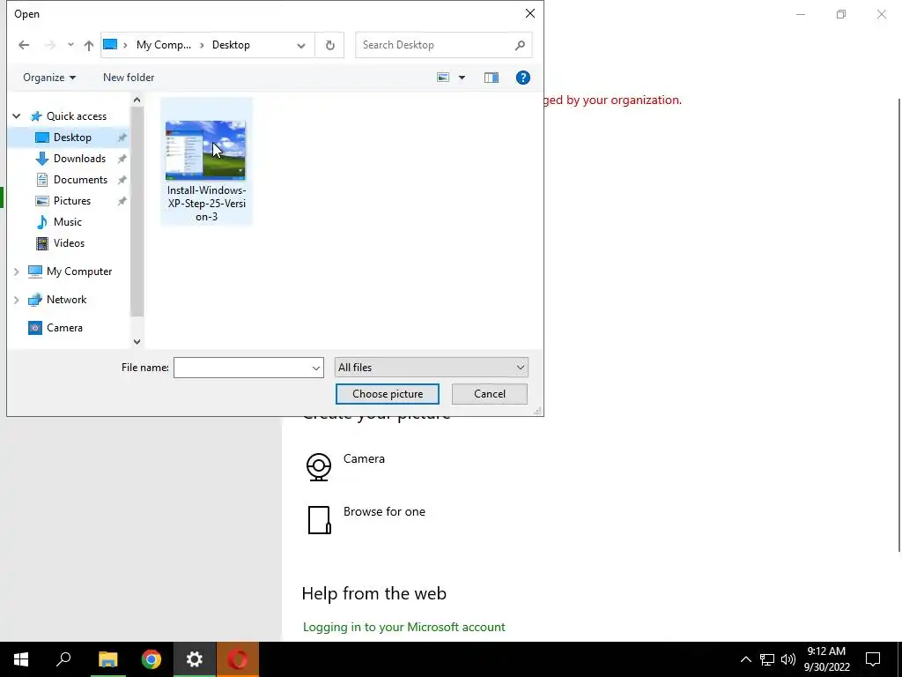902x677 pixels.
Task: Open the Action Center notifications
Action: click(x=873, y=659)
